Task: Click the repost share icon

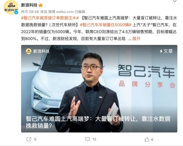Action: pos(29,139)
